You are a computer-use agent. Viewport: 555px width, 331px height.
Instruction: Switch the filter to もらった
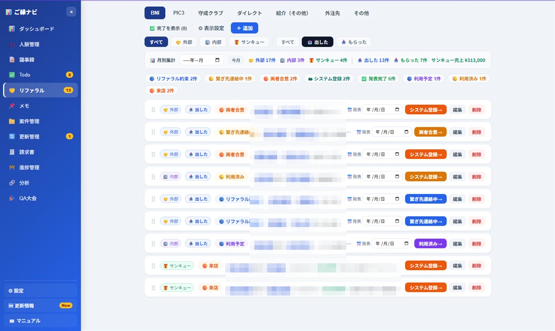354,42
